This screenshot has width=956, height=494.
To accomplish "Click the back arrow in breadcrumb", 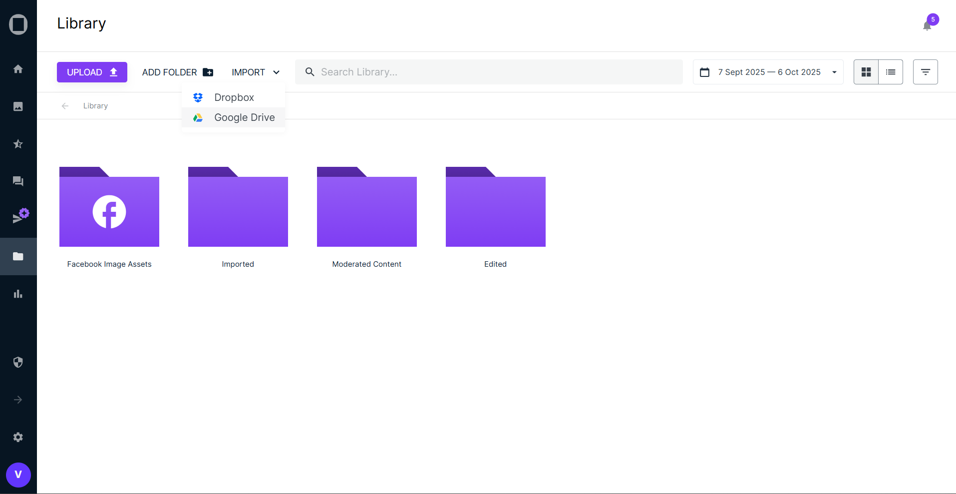I will click(65, 106).
